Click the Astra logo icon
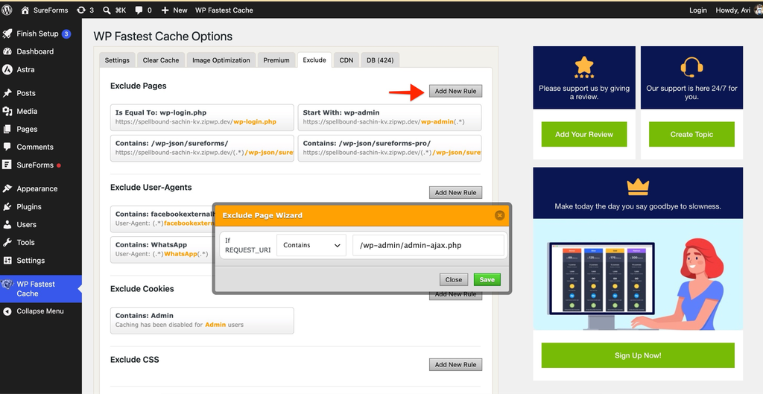Screen dimensions: 763x394 pyautogui.click(x=7, y=69)
